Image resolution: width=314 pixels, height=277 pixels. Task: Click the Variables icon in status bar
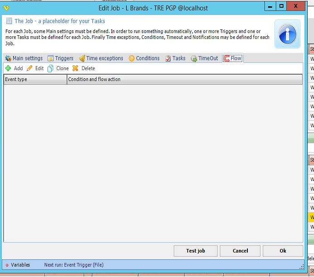tap(7, 265)
